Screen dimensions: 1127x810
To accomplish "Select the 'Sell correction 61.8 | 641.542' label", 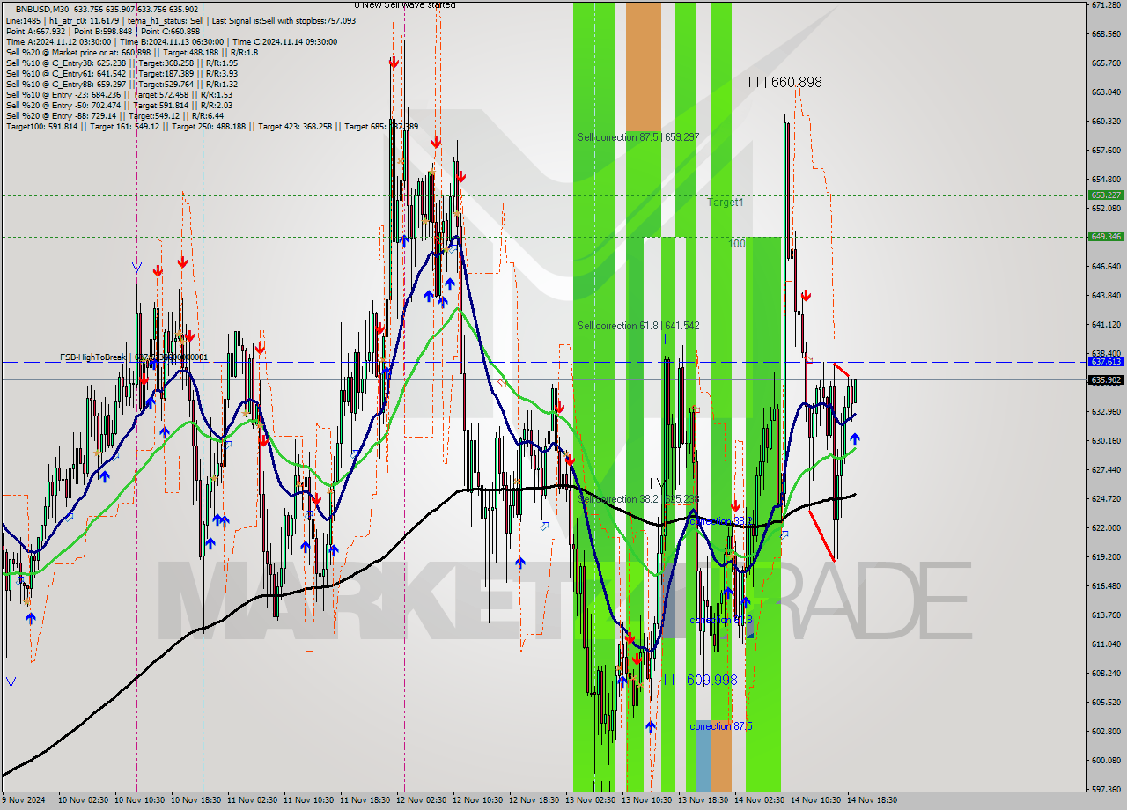I will pos(638,326).
